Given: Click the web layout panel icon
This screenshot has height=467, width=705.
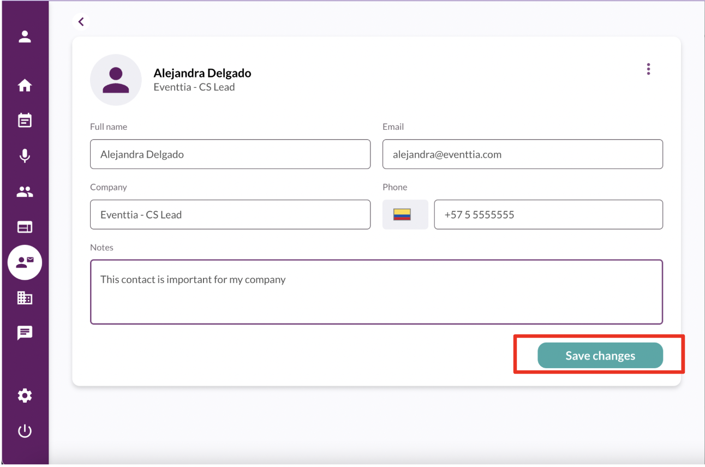Looking at the screenshot, I should coord(25,227).
